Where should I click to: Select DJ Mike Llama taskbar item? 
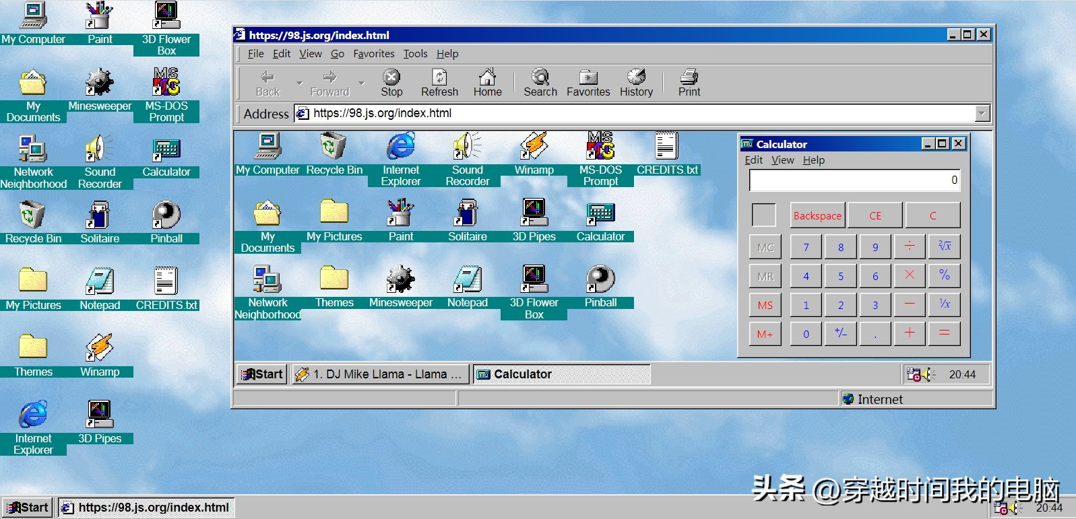click(380, 374)
